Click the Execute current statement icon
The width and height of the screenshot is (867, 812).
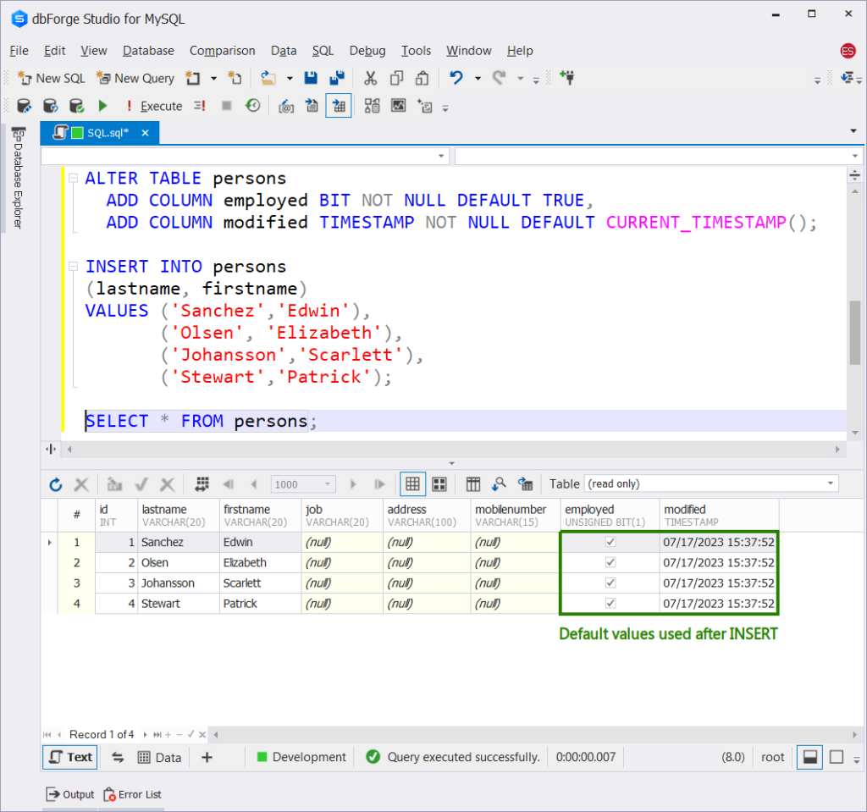pyautogui.click(x=200, y=106)
